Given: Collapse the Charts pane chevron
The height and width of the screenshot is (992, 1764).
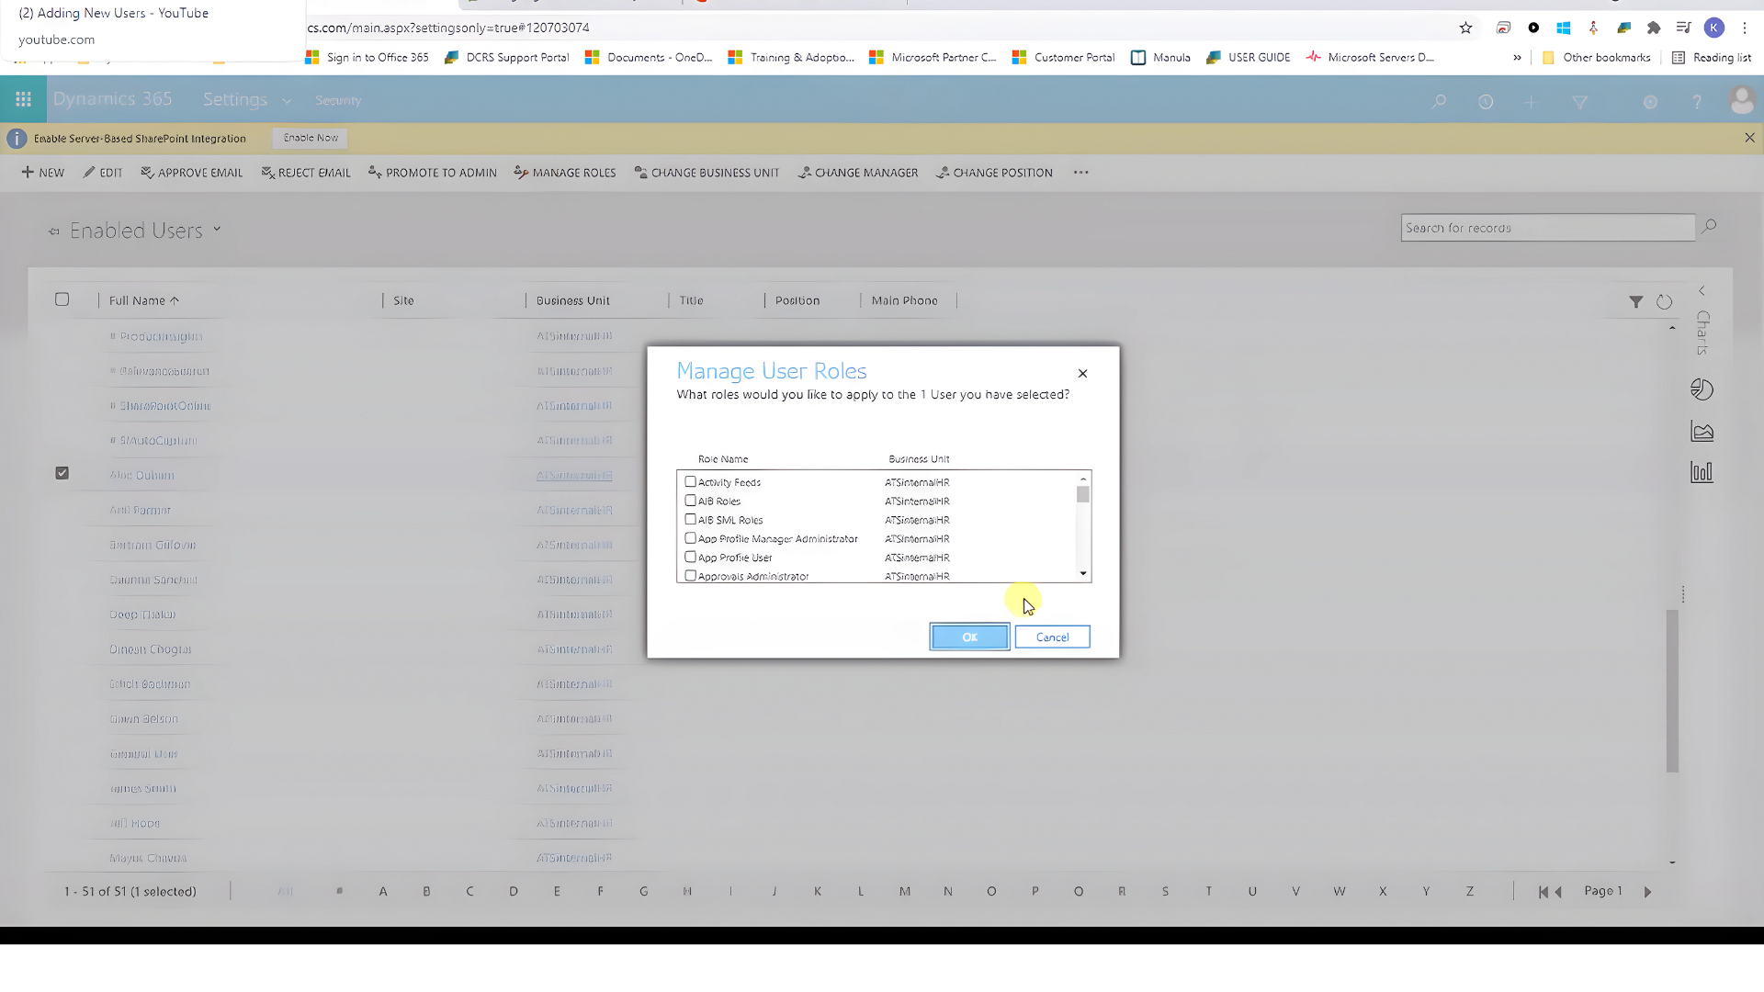Looking at the screenshot, I should click(x=1702, y=291).
